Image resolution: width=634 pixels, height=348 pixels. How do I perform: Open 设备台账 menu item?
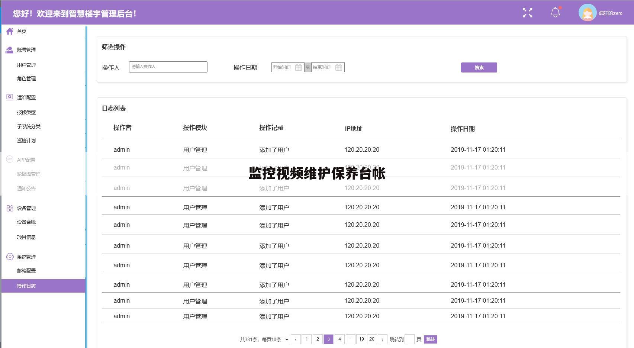26,222
